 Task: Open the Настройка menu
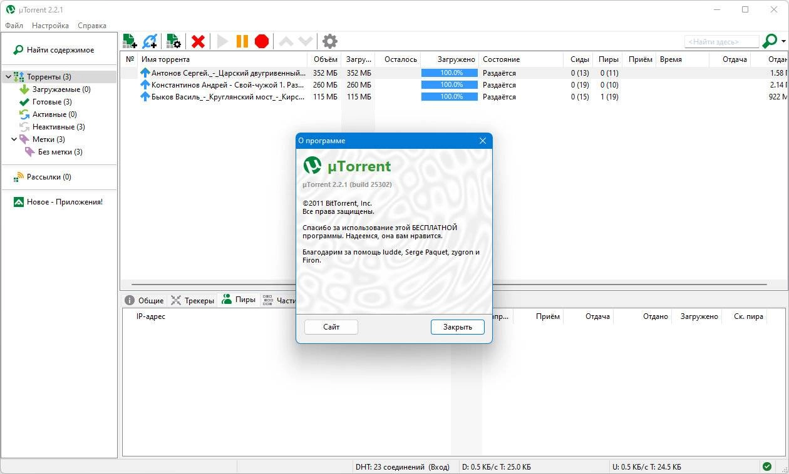(50, 26)
